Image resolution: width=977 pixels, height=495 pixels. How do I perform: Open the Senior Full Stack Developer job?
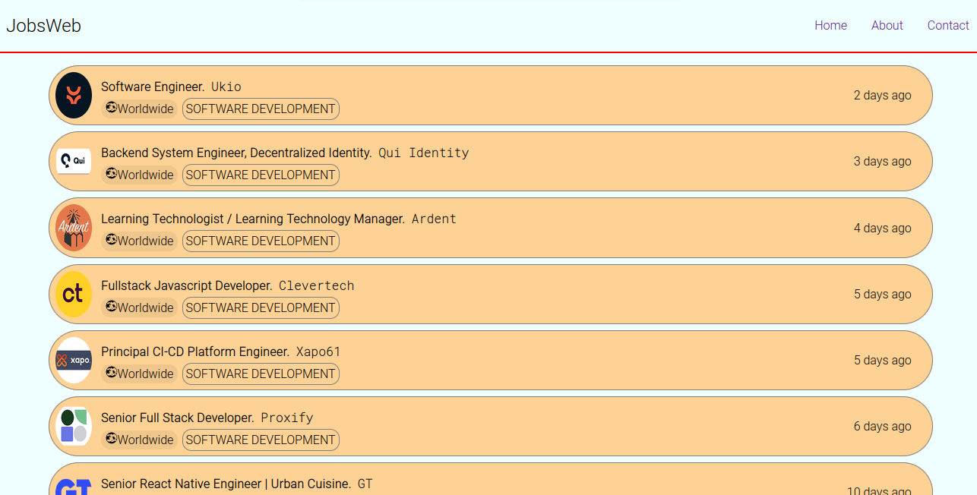tap(178, 418)
